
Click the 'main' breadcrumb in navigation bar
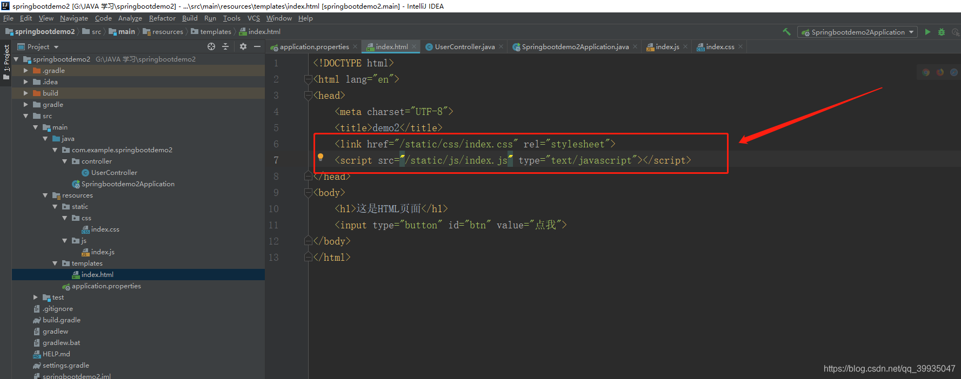pos(122,32)
